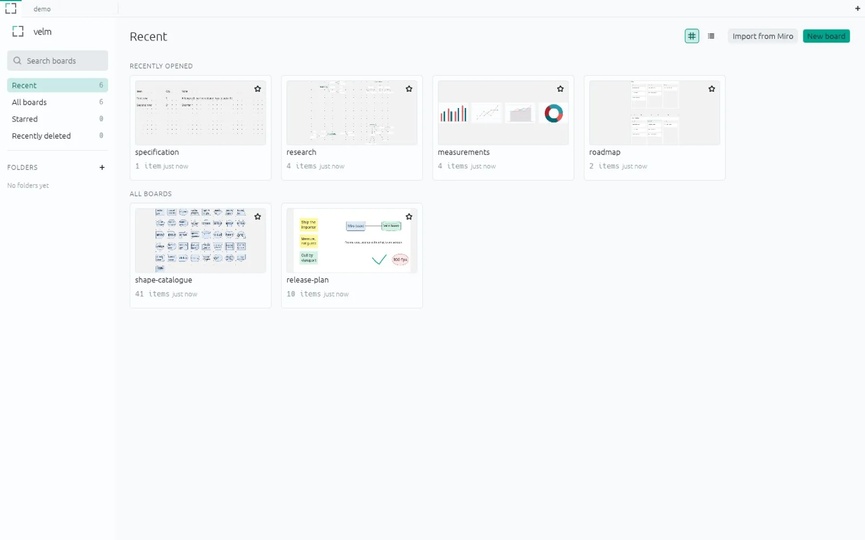Open a new tab with plus icon
This screenshot has height=540, width=865.
857,9
